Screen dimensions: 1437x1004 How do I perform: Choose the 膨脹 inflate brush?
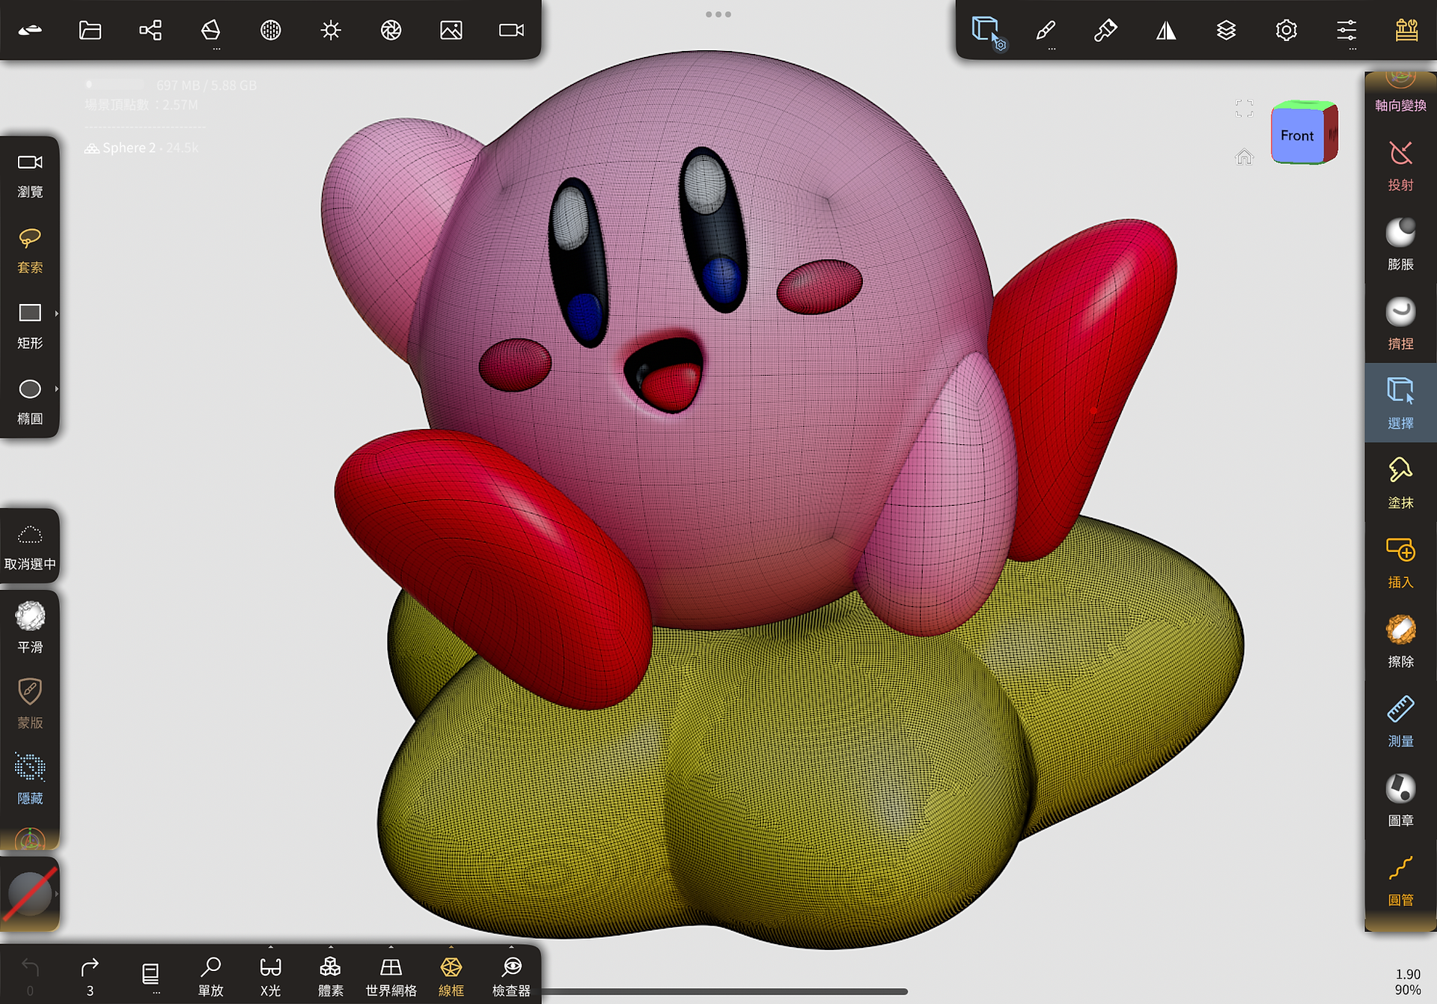click(1400, 244)
